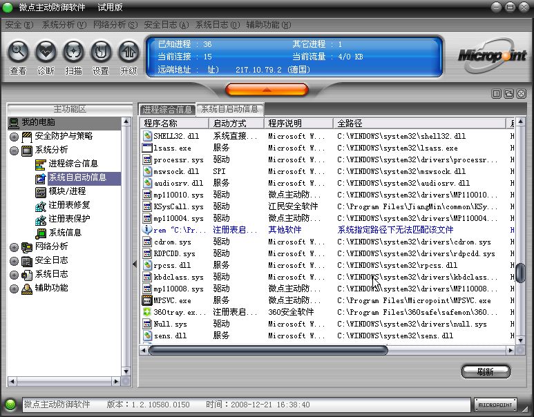Click the tree panel scroll-right arrow

pos(116,381)
